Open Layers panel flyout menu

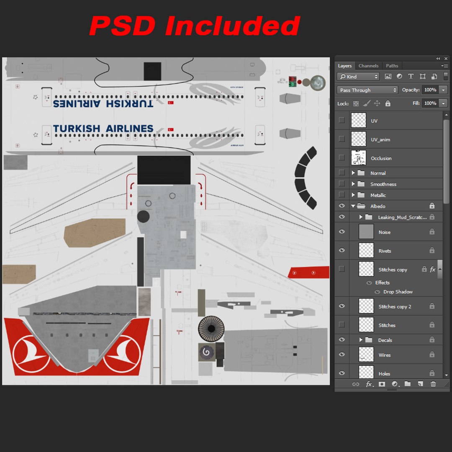pos(444,66)
